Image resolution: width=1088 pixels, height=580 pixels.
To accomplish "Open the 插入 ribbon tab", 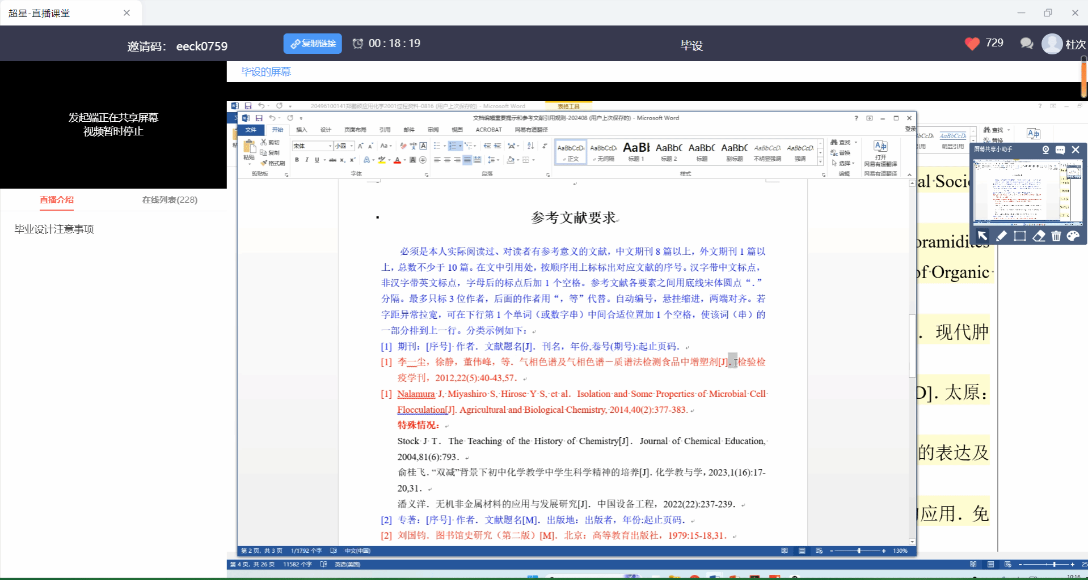I will [x=301, y=130].
